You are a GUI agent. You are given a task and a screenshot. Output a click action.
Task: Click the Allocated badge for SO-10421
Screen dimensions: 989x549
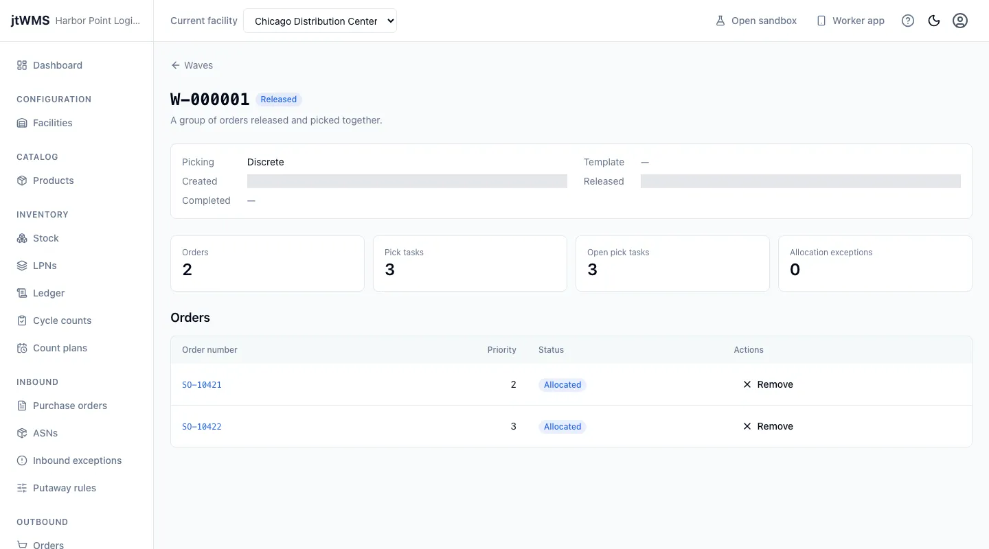[x=562, y=385]
